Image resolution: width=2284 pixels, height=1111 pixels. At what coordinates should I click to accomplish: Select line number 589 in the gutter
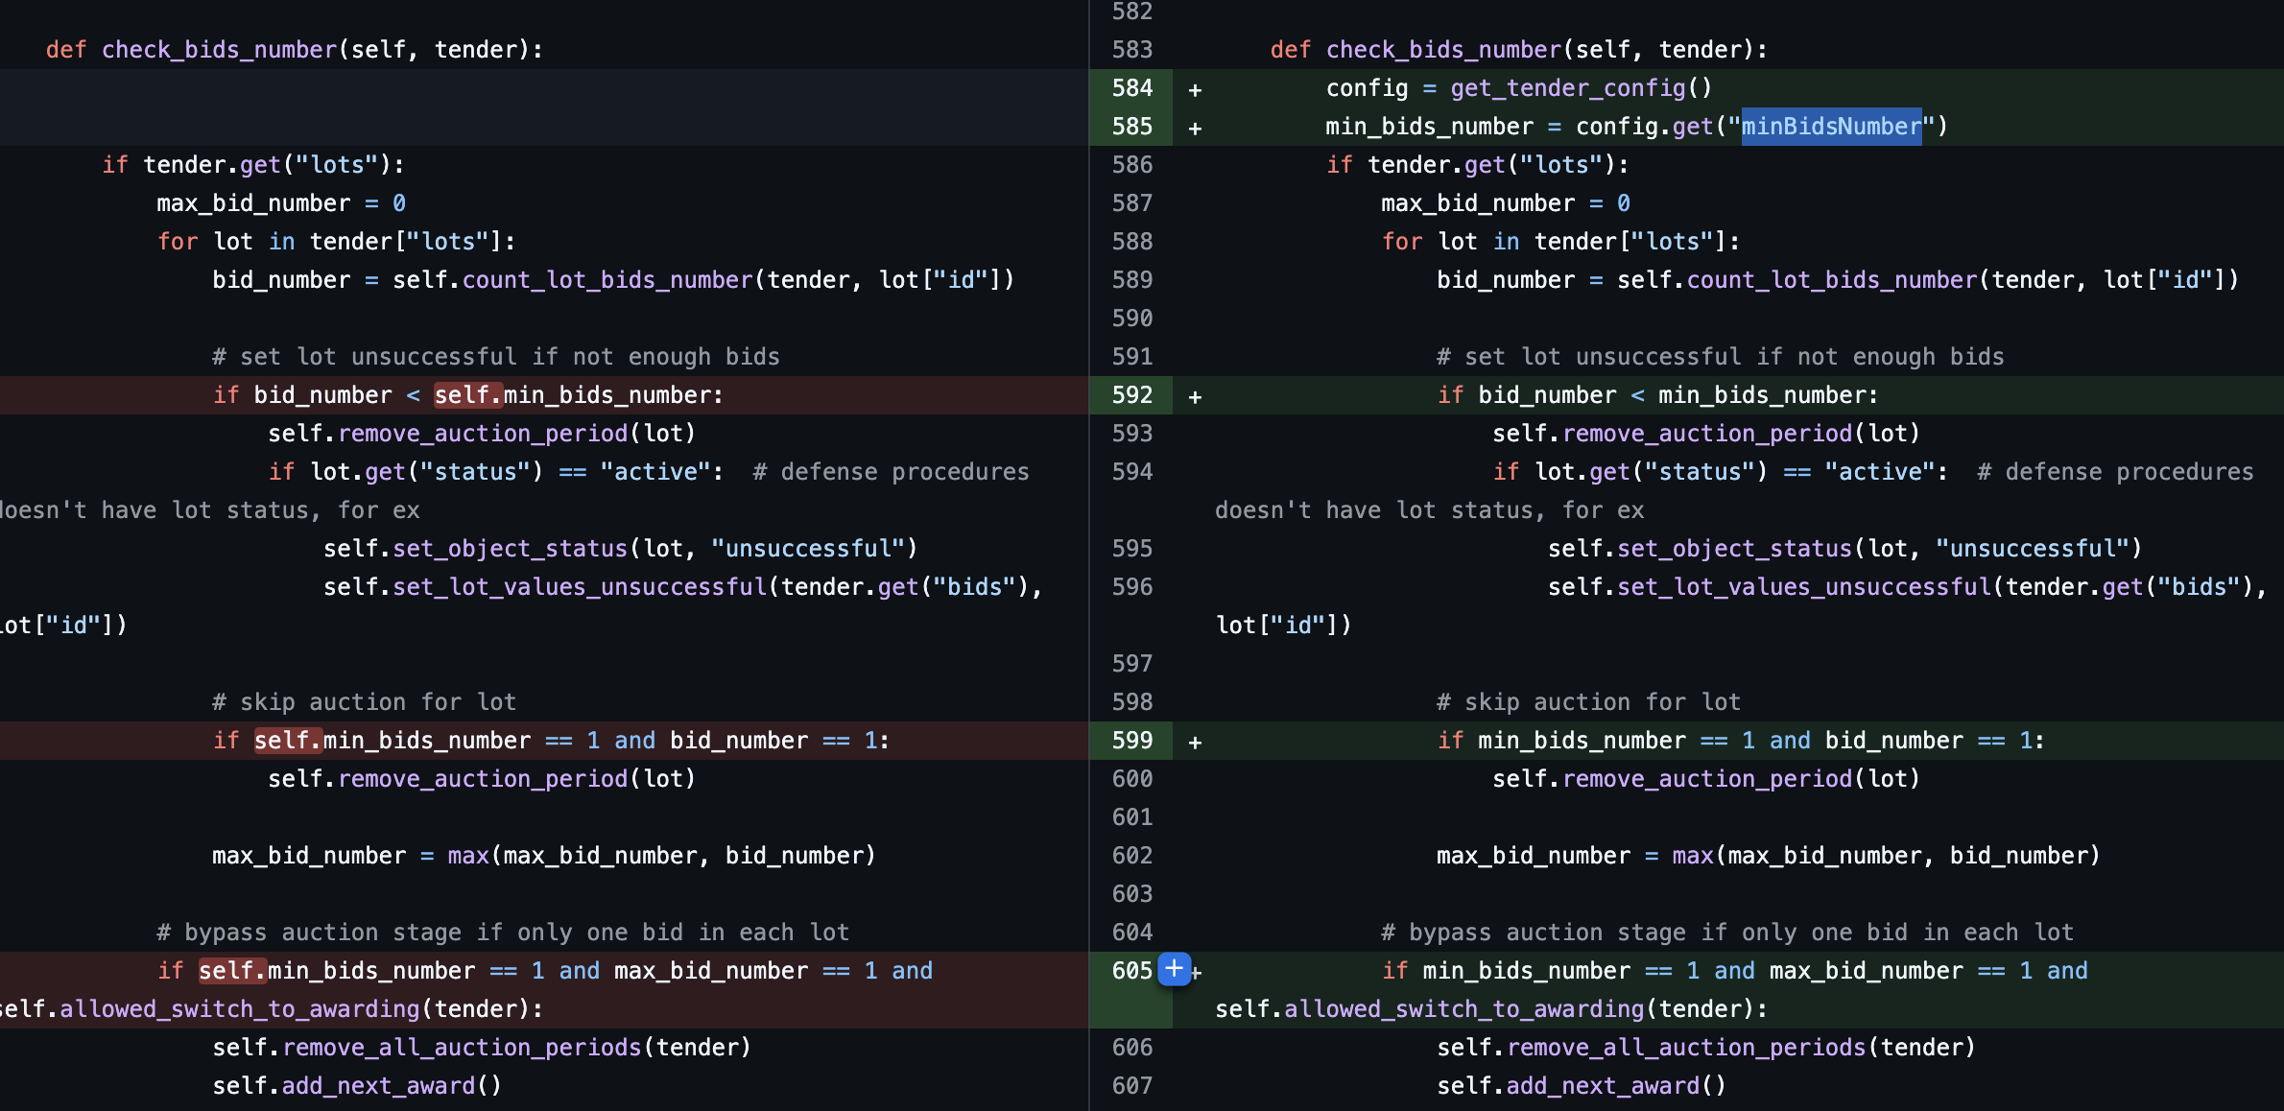click(1132, 280)
